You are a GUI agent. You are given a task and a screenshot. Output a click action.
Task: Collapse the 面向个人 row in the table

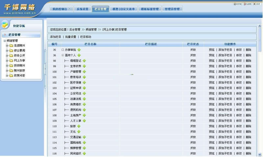coord(62,56)
